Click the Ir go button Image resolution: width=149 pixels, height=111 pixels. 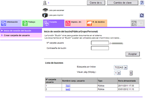pos(131,73)
